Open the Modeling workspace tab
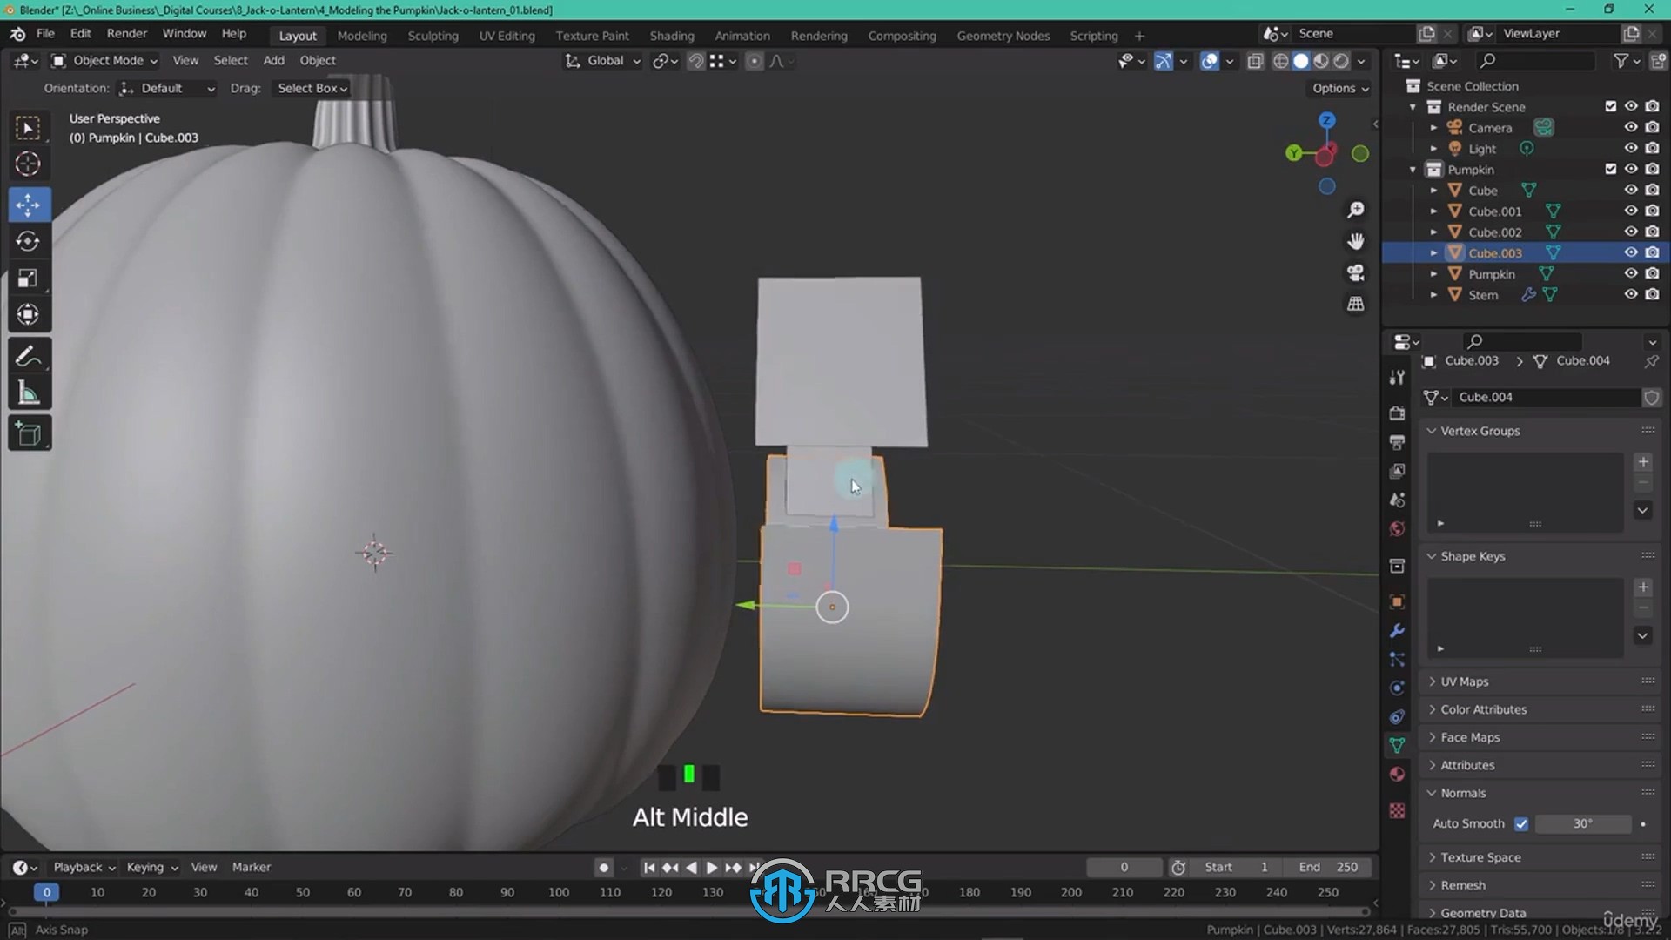Viewport: 1671px width, 940px height. click(361, 35)
